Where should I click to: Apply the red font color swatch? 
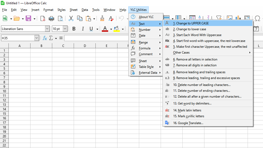(105, 29)
